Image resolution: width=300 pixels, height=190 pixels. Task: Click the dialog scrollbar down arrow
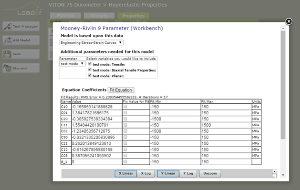pyautogui.click(x=283, y=175)
